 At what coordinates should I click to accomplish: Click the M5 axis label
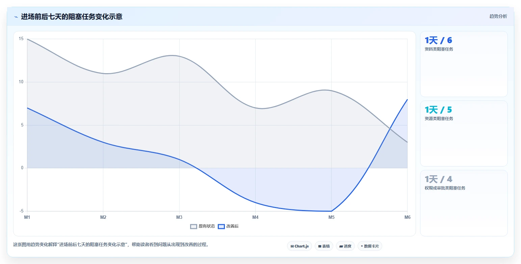coord(332,217)
